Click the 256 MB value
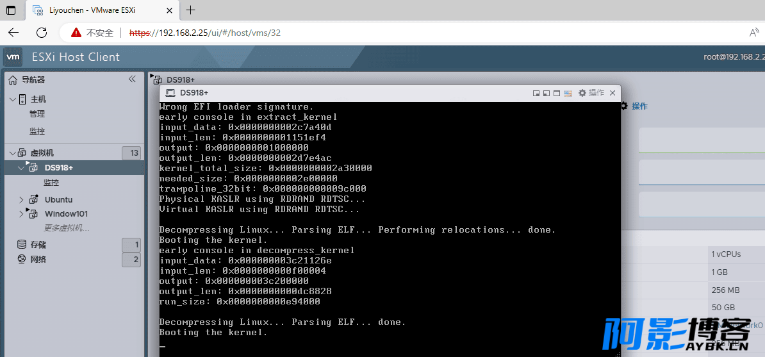765x357 pixels. pos(725,290)
